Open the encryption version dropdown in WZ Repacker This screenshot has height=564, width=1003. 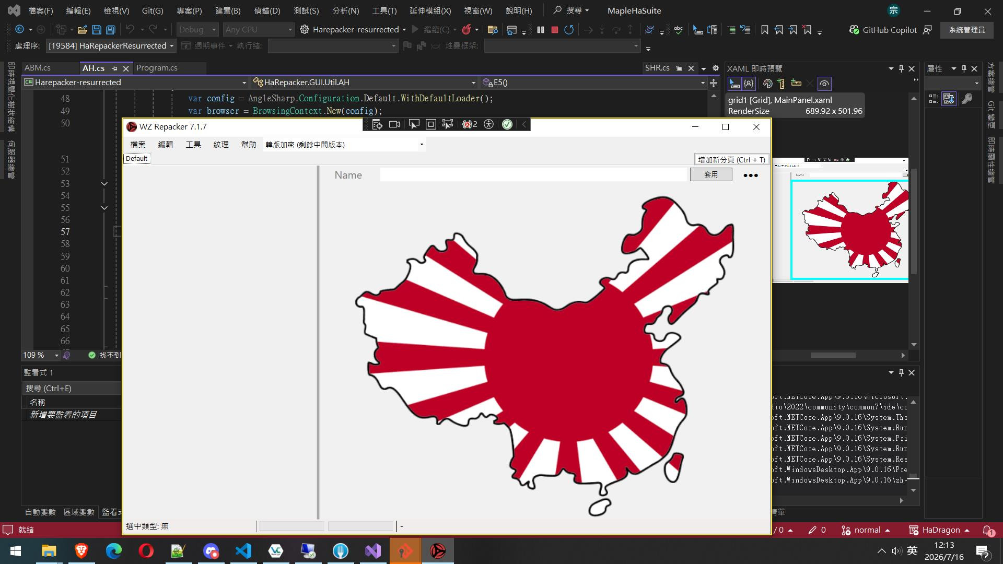pos(345,145)
